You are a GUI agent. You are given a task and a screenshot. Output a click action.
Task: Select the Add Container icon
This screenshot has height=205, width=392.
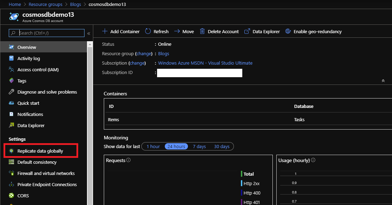coord(105,31)
